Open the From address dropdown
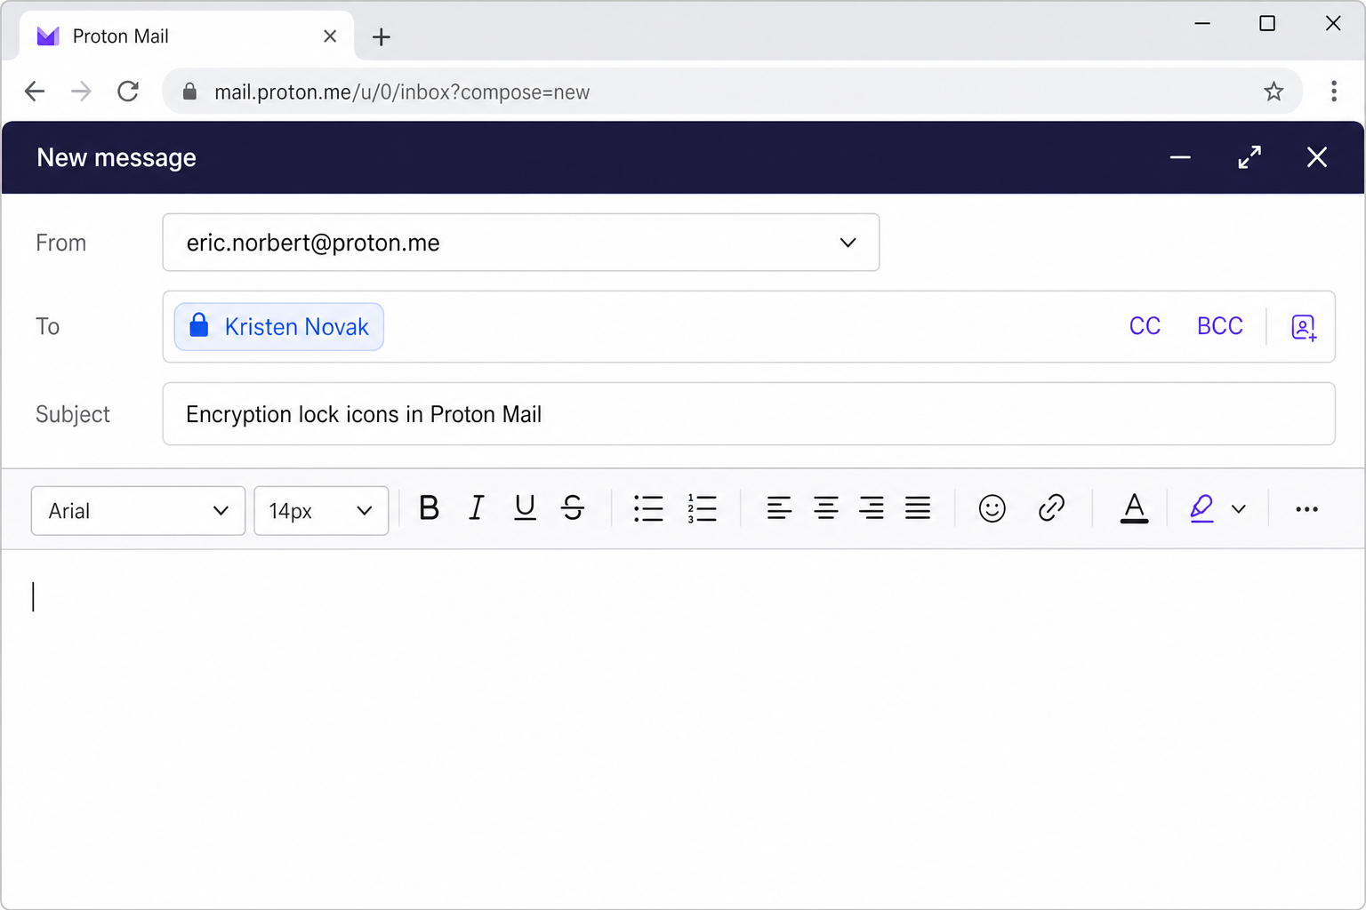This screenshot has height=910, width=1366. click(x=521, y=243)
